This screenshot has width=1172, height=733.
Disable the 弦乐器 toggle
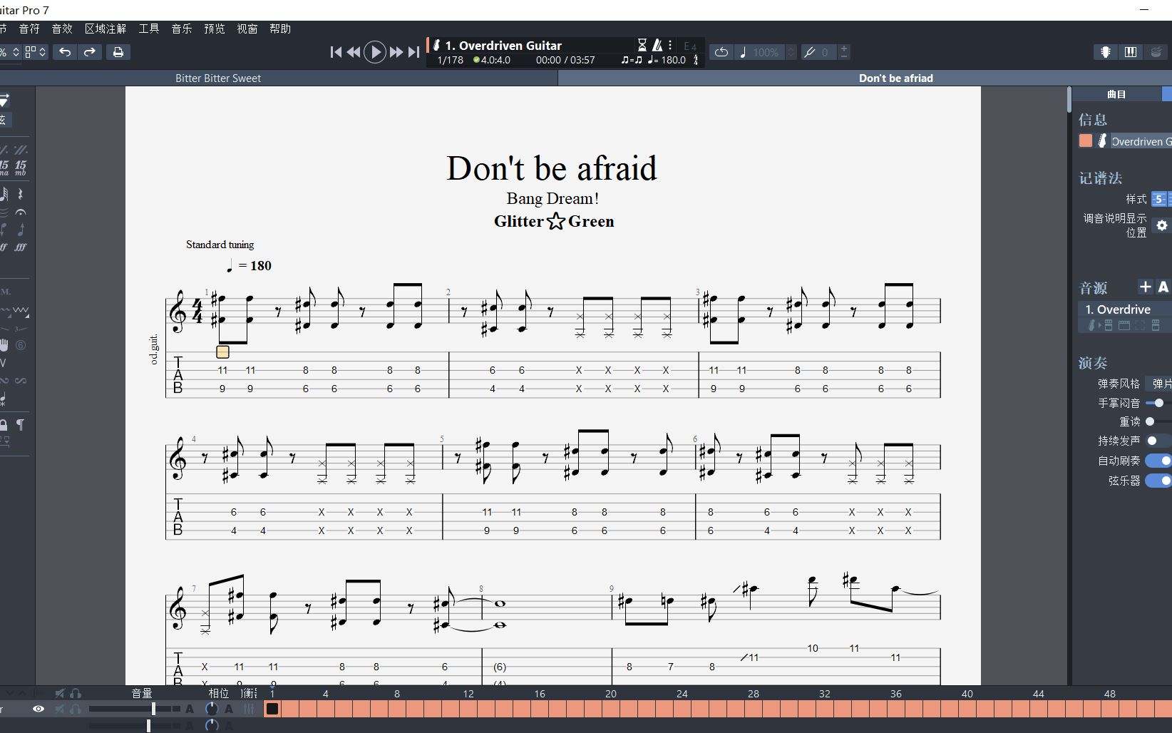1158,481
